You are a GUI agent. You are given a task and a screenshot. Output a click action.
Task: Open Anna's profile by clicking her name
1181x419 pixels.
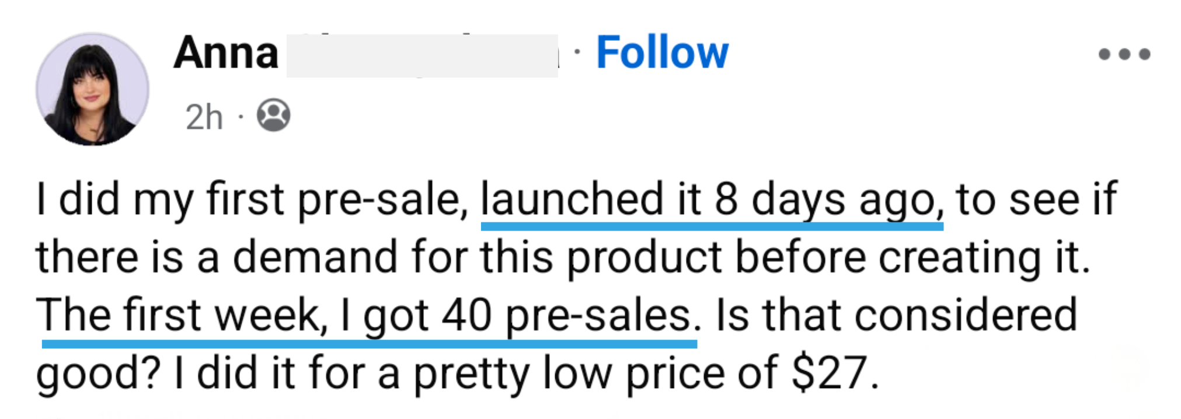point(227,53)
